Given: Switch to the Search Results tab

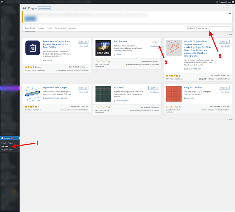Looking at the screenshot, I should (30, 28).
